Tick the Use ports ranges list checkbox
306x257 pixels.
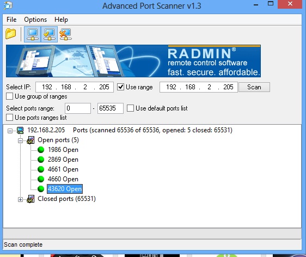click(x=10, y=118)
